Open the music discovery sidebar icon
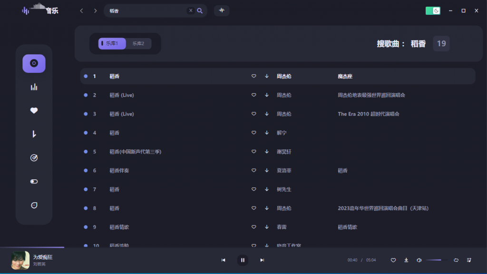Image resolution: width=487 pixels, height=274 pixels. (33, 63)
